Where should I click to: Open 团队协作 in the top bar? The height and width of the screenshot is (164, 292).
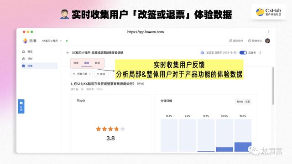(x=236, y=41)
